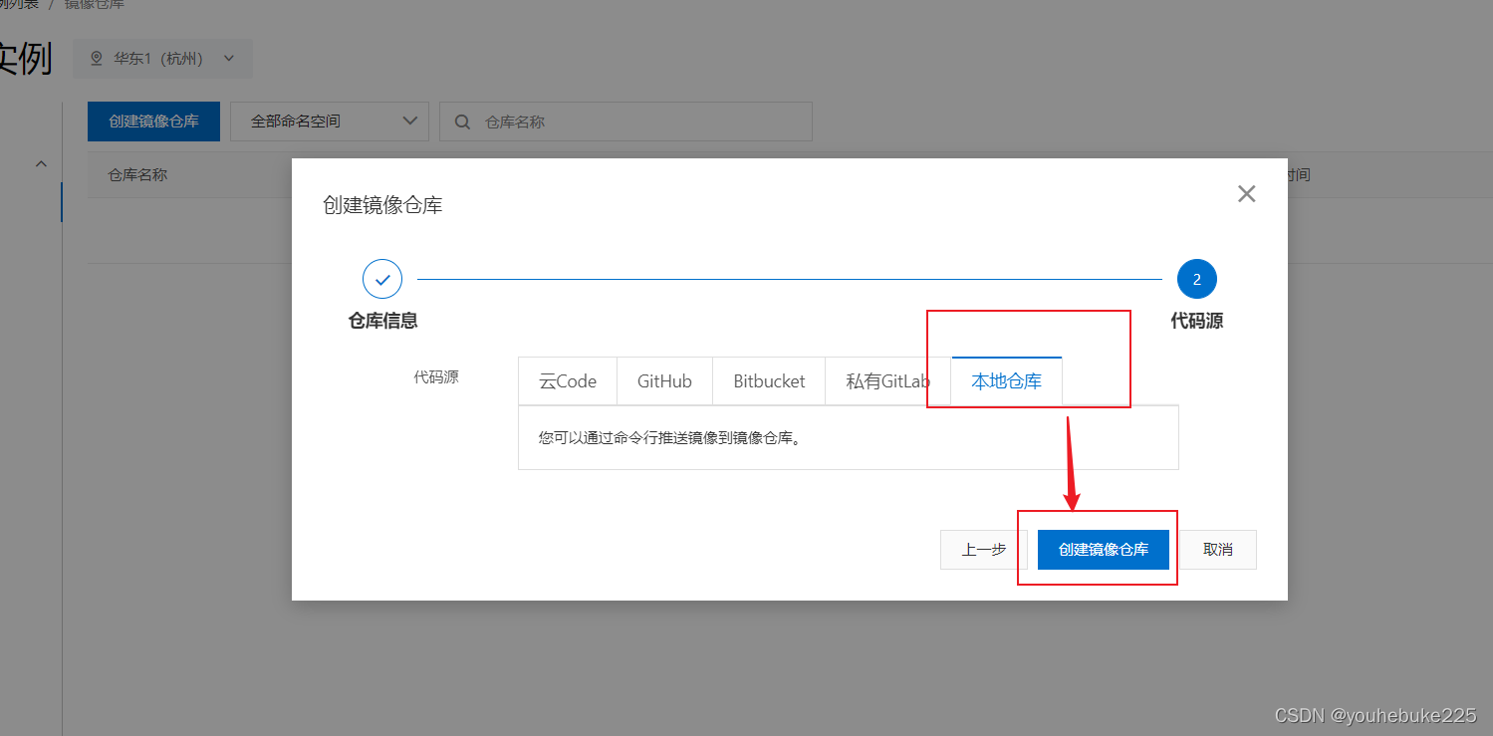Collapse the left sidebar section chevron
Screen dimensions: 1493x736
click(41, 163)
